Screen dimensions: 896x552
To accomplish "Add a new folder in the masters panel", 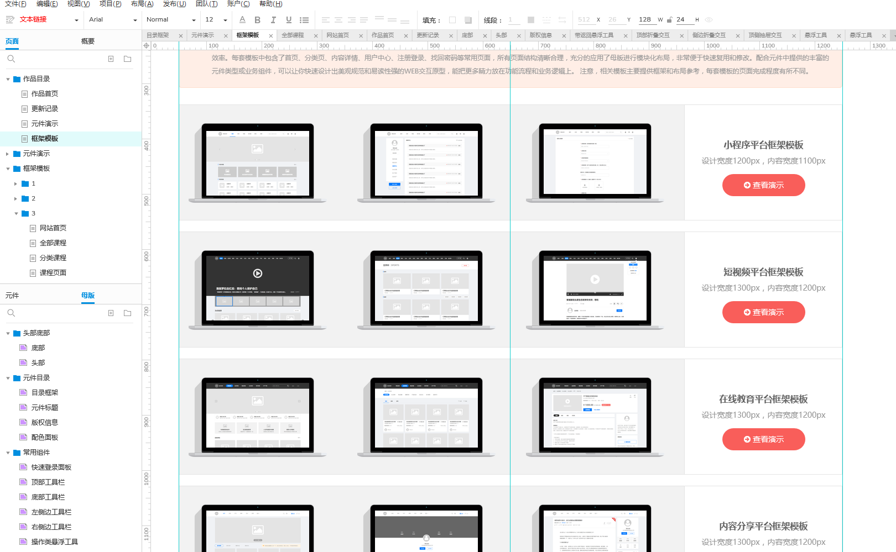I will click(128, 313).
